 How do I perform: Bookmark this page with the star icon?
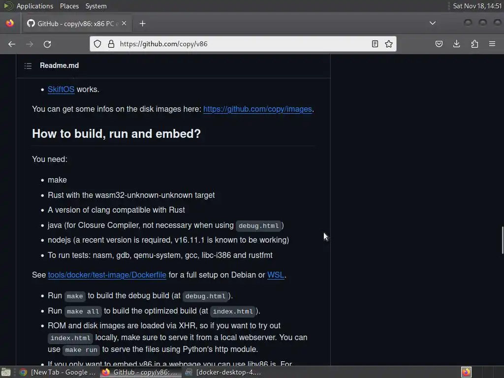(x=389, y=44)
